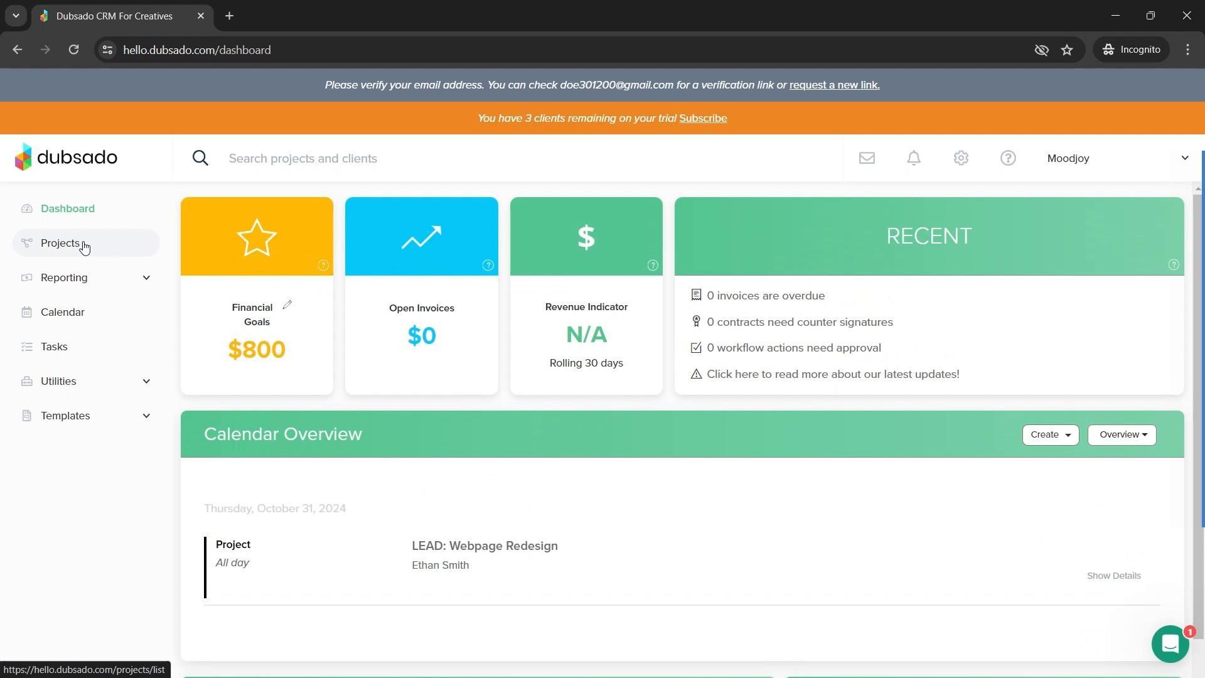1205x678 pixels.
Task: Click the tracking protection eye icon
Action: click(1041, 50)
